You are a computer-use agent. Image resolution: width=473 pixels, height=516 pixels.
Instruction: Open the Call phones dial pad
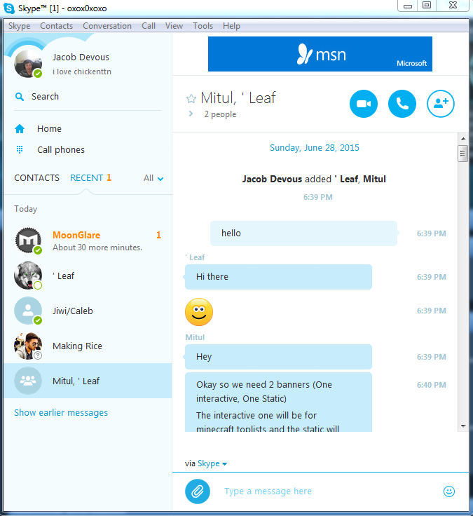[20, 150]
